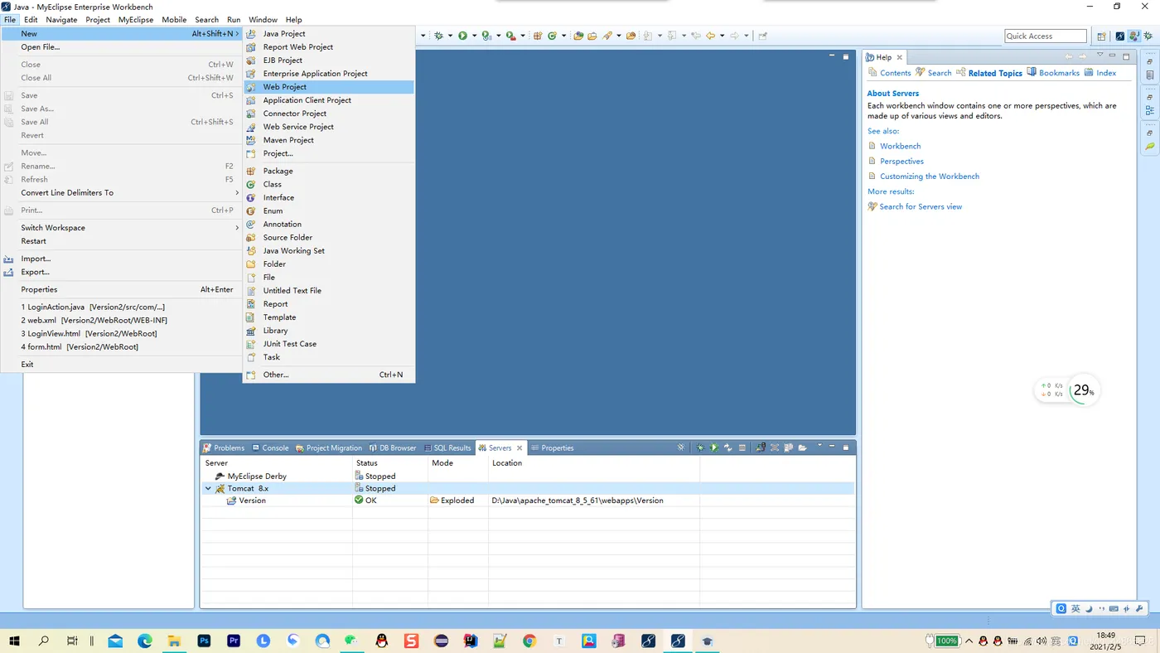The image size is (1160, 653).
Task: Expand the Switch Workspace submenu
Action: (122, 228)
